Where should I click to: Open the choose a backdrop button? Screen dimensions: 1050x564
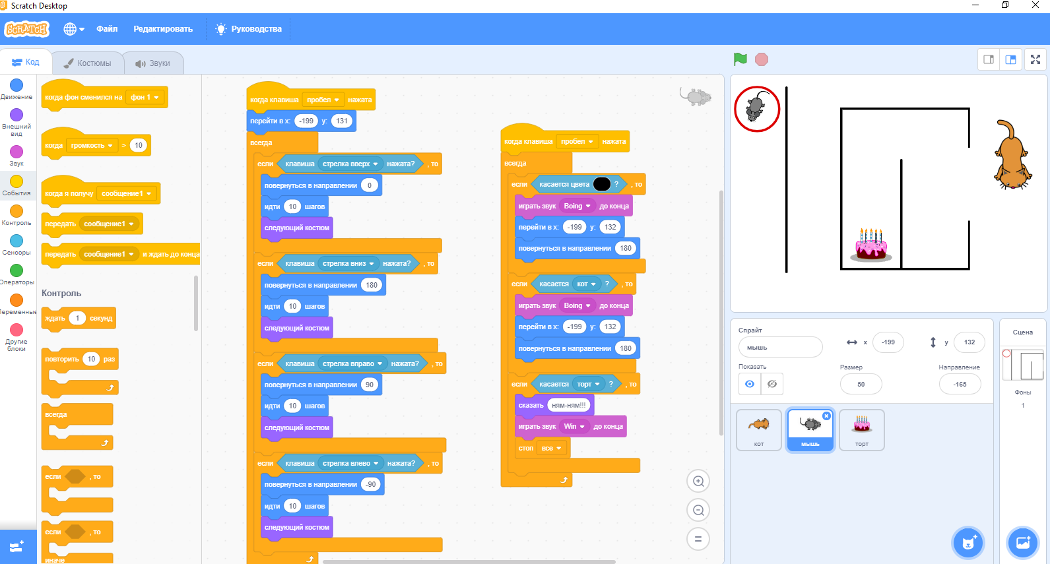1022,543
